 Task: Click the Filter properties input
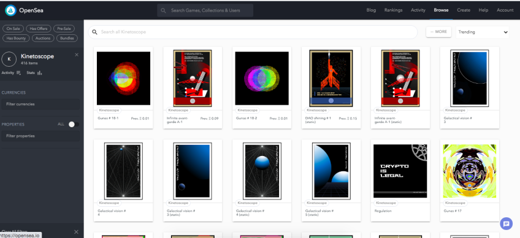[40, 136]
